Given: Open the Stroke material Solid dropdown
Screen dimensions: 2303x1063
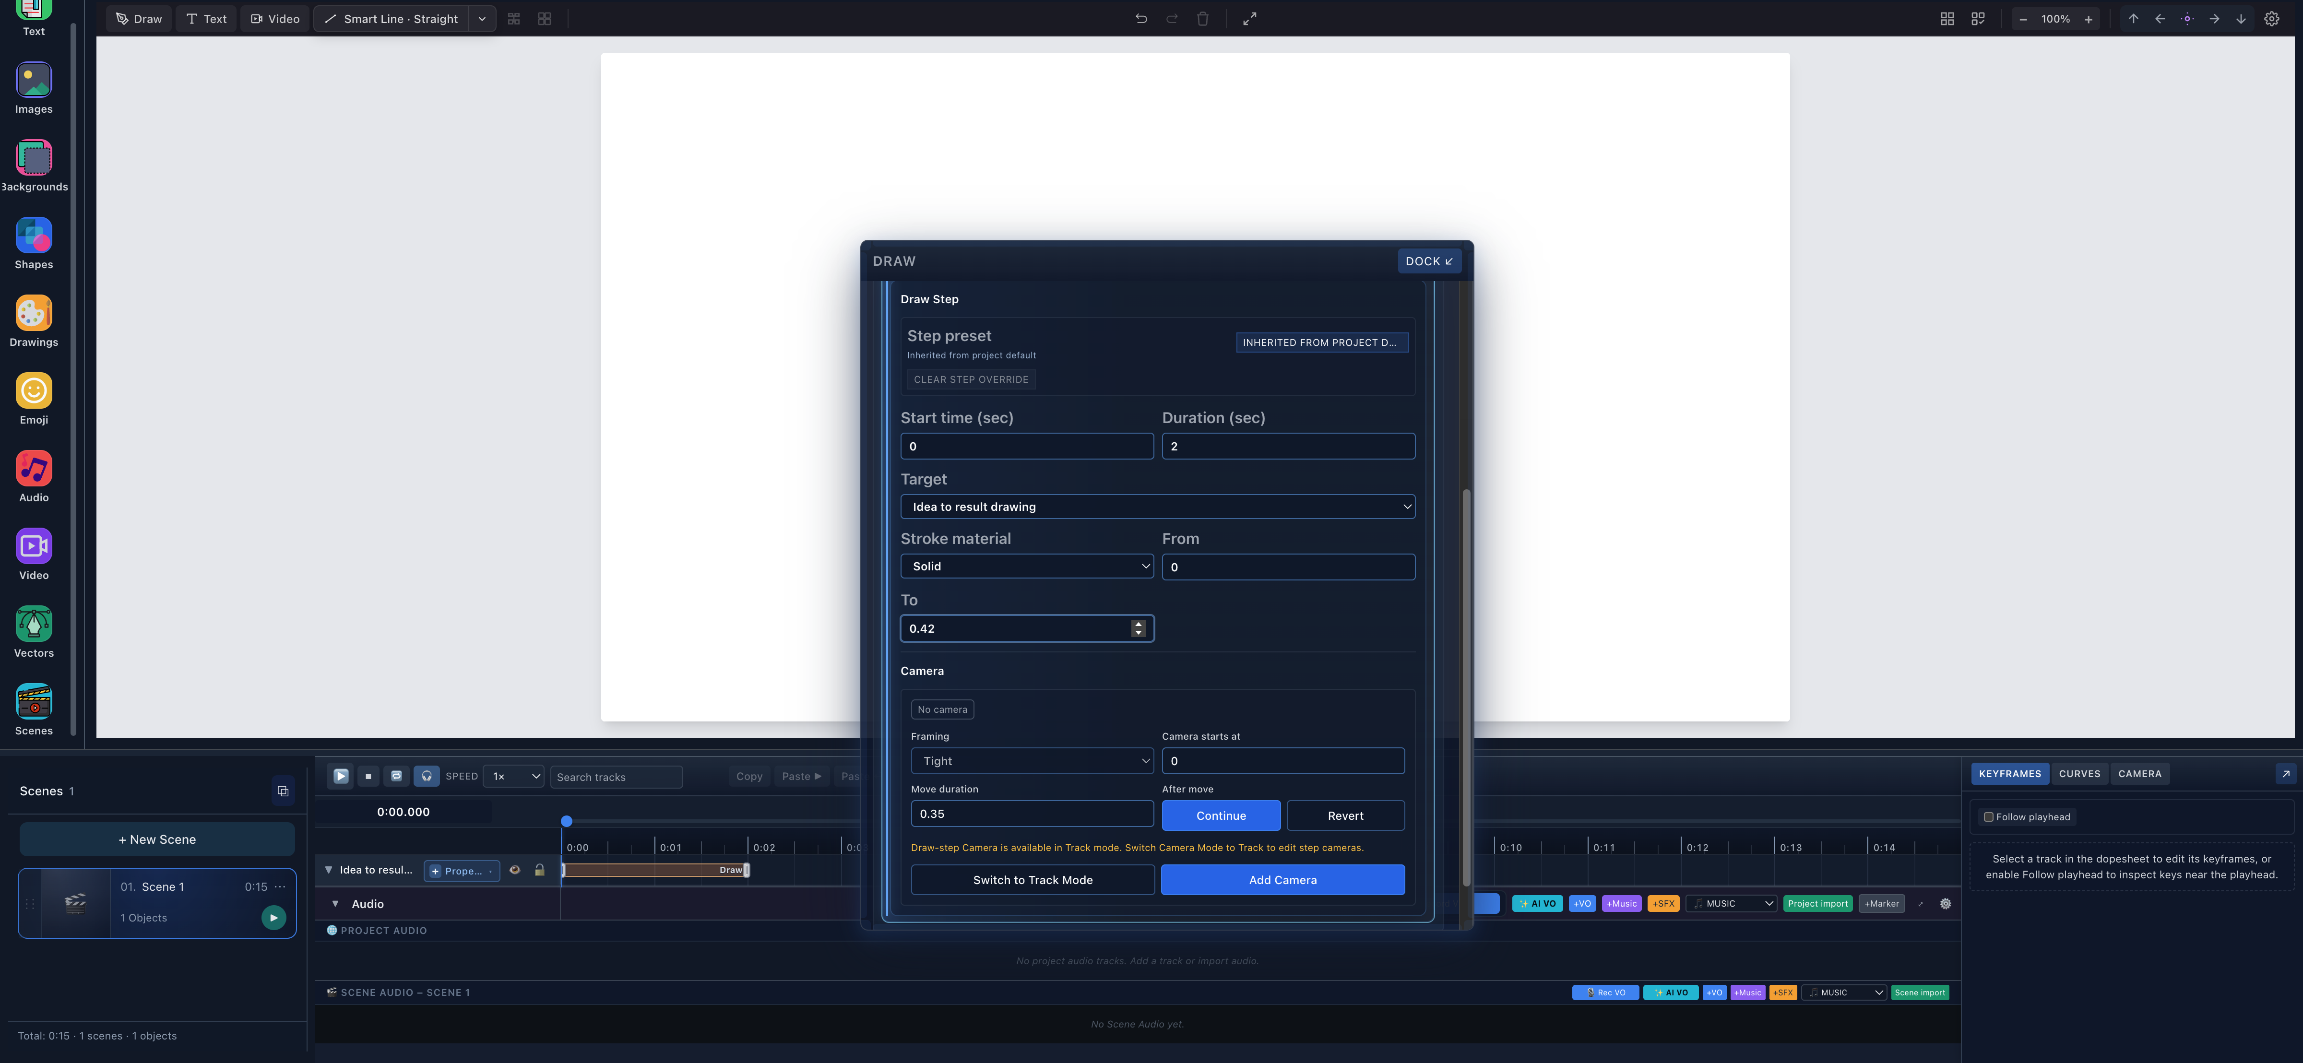Looking at the screenshot, I should 1027,567.
